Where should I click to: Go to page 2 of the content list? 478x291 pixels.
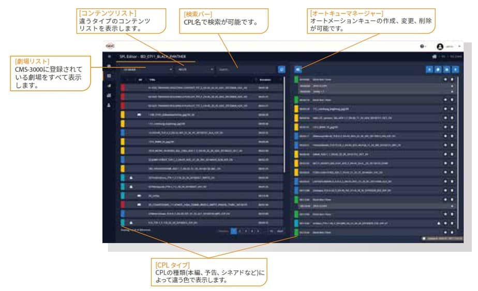coord(240,231)
